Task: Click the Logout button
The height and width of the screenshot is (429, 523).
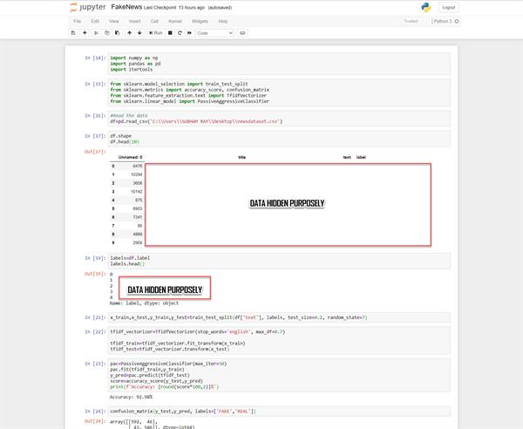Action: 448,7
